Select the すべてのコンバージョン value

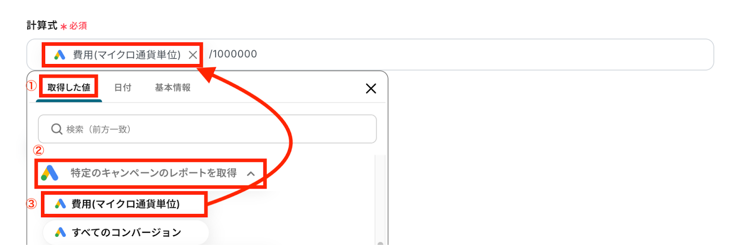tap(126, 232)
